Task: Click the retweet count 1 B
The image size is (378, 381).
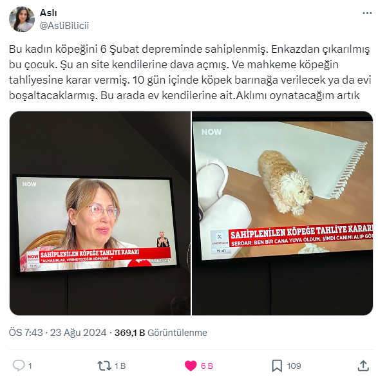Action: click(x=120, y=366)
